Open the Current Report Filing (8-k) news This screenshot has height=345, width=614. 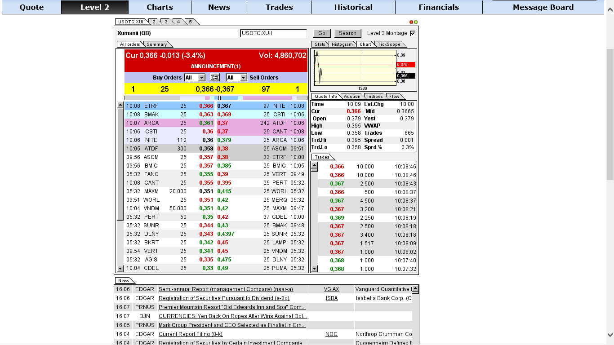click(x=191, y=334)
